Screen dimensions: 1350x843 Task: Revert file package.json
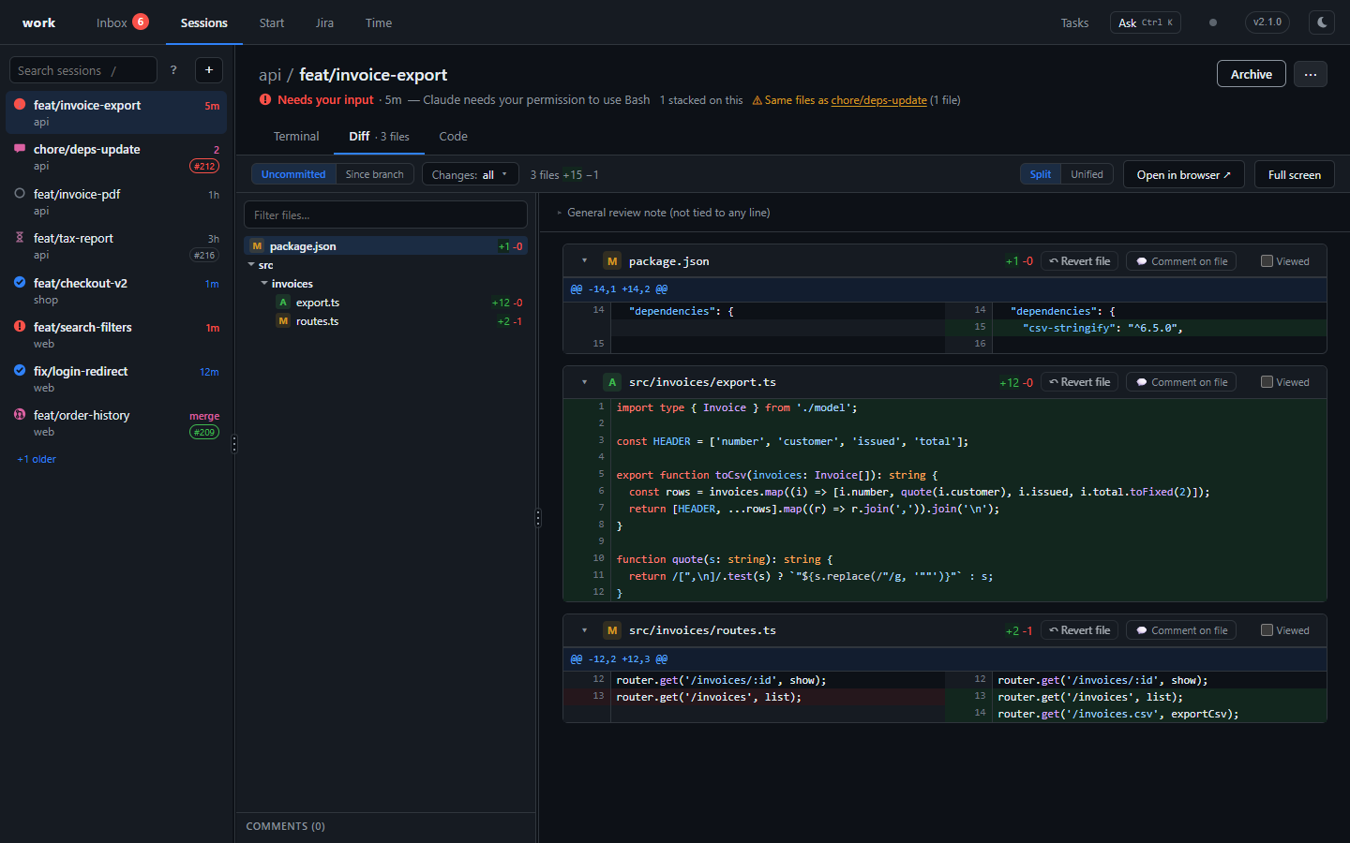pos(1080,261)
